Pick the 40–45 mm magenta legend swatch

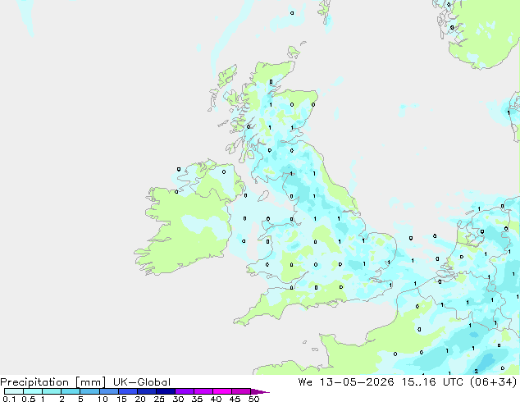click(x=222, y=391)
